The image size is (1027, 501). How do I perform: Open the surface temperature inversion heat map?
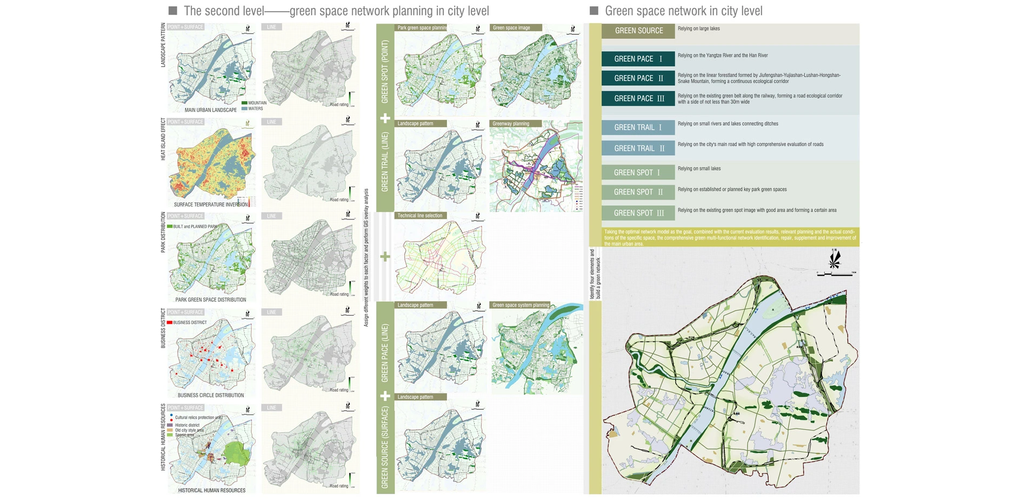211,162
